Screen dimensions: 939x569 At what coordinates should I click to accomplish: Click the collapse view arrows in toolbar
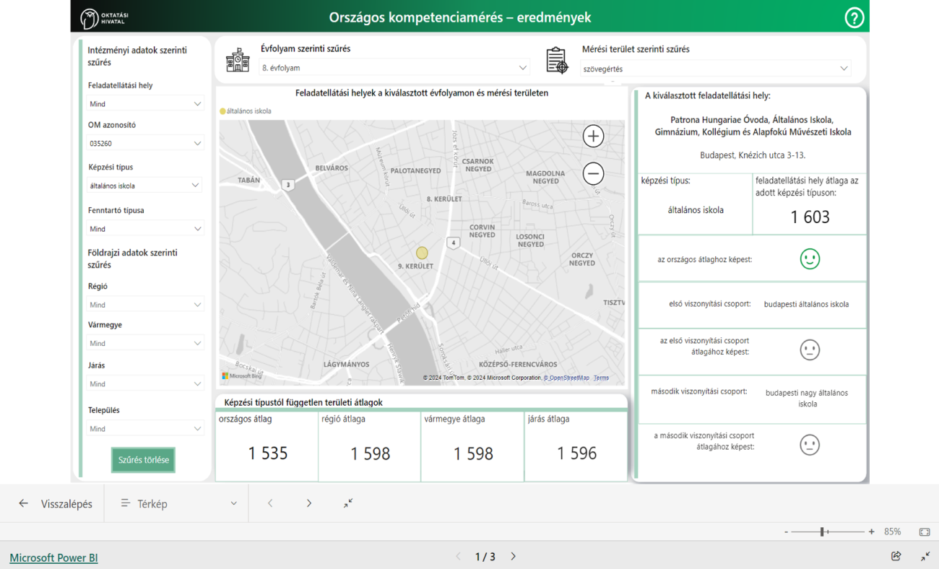point(348,503)
